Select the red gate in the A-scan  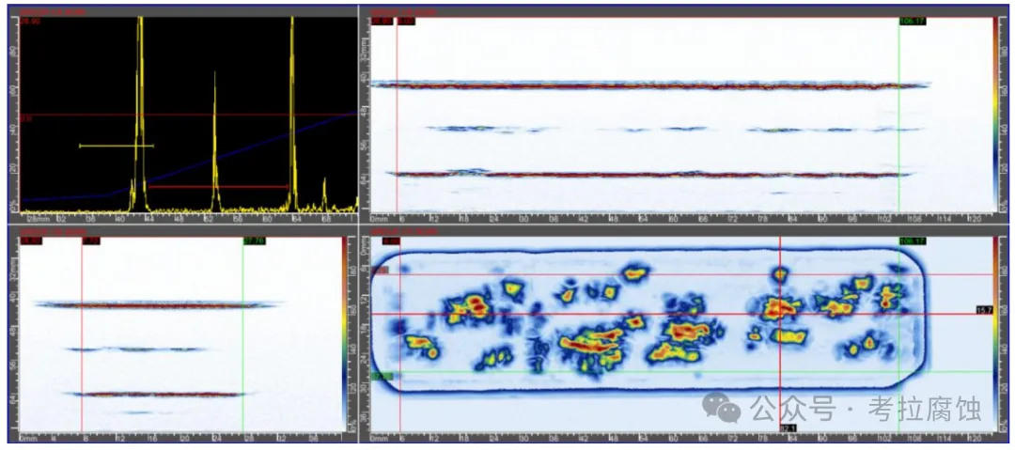[216, 187]
